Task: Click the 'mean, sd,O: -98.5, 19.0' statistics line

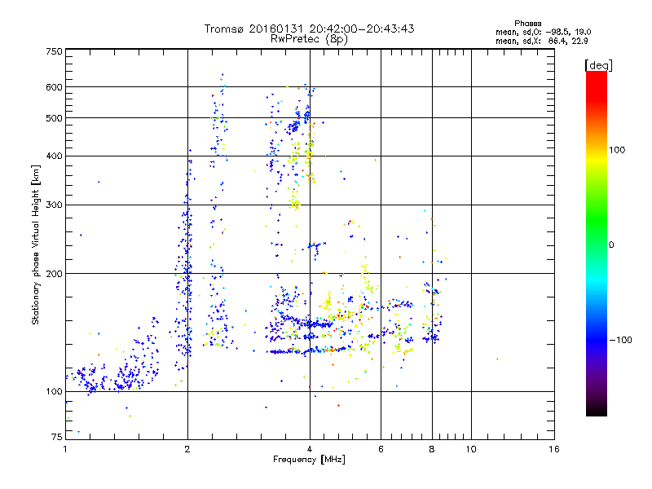Action: (543, 32)
